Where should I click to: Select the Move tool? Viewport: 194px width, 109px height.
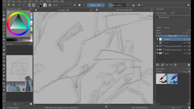click(4, 58)
